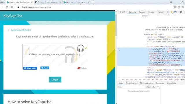Switch to the Github 2captcha tab
185x104 pixels.
pos(48,2)
